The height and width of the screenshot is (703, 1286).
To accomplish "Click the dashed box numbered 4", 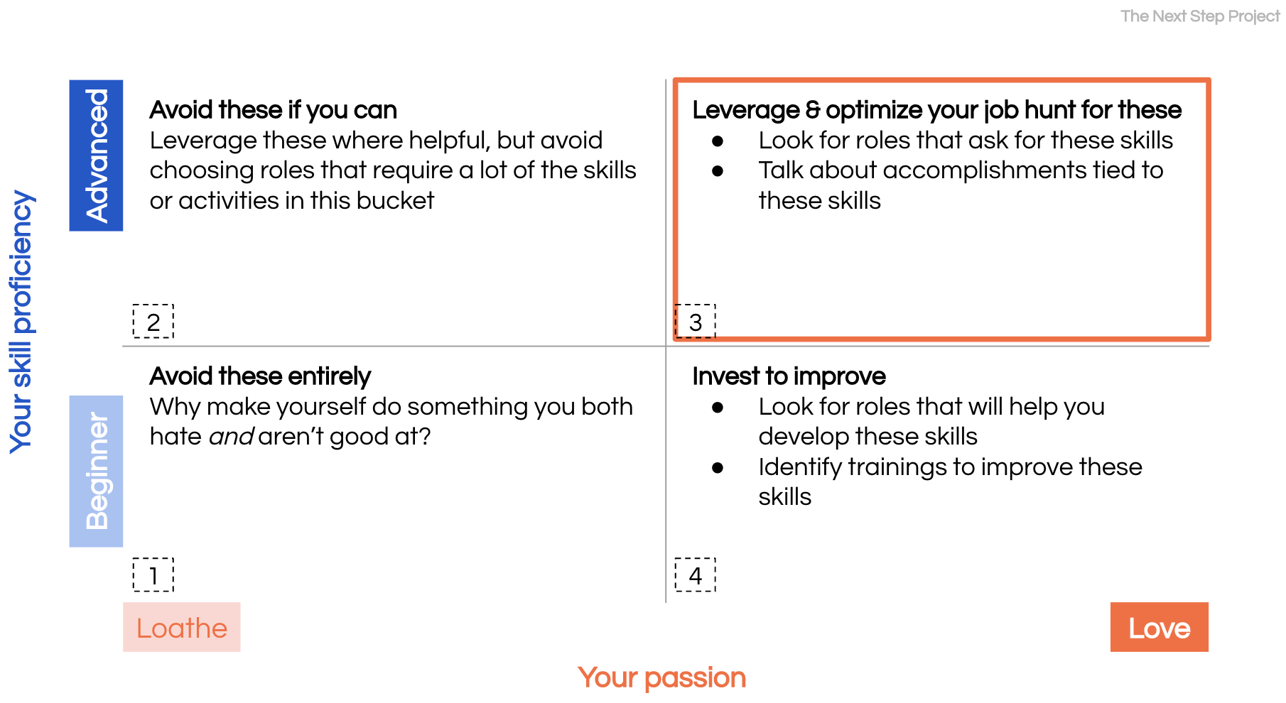I will tap(695, 575).
